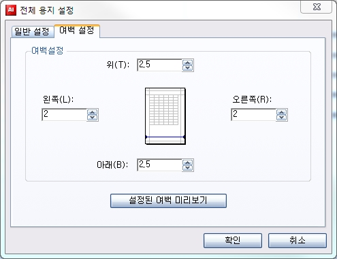Close the 전체 용지 설정 dialog window
Image resolution: width=337 pixels, height=259 pixels.
point(317,7)
